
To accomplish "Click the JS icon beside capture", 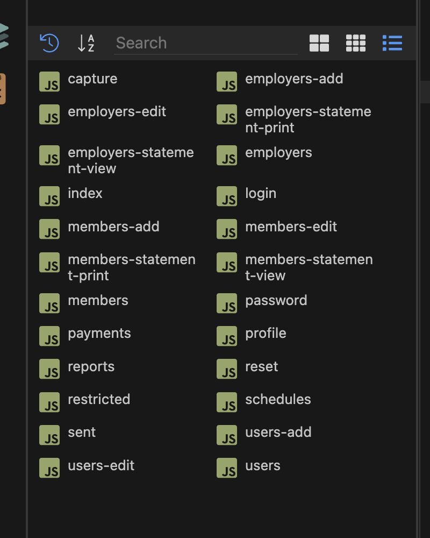I will coord(49,82).
